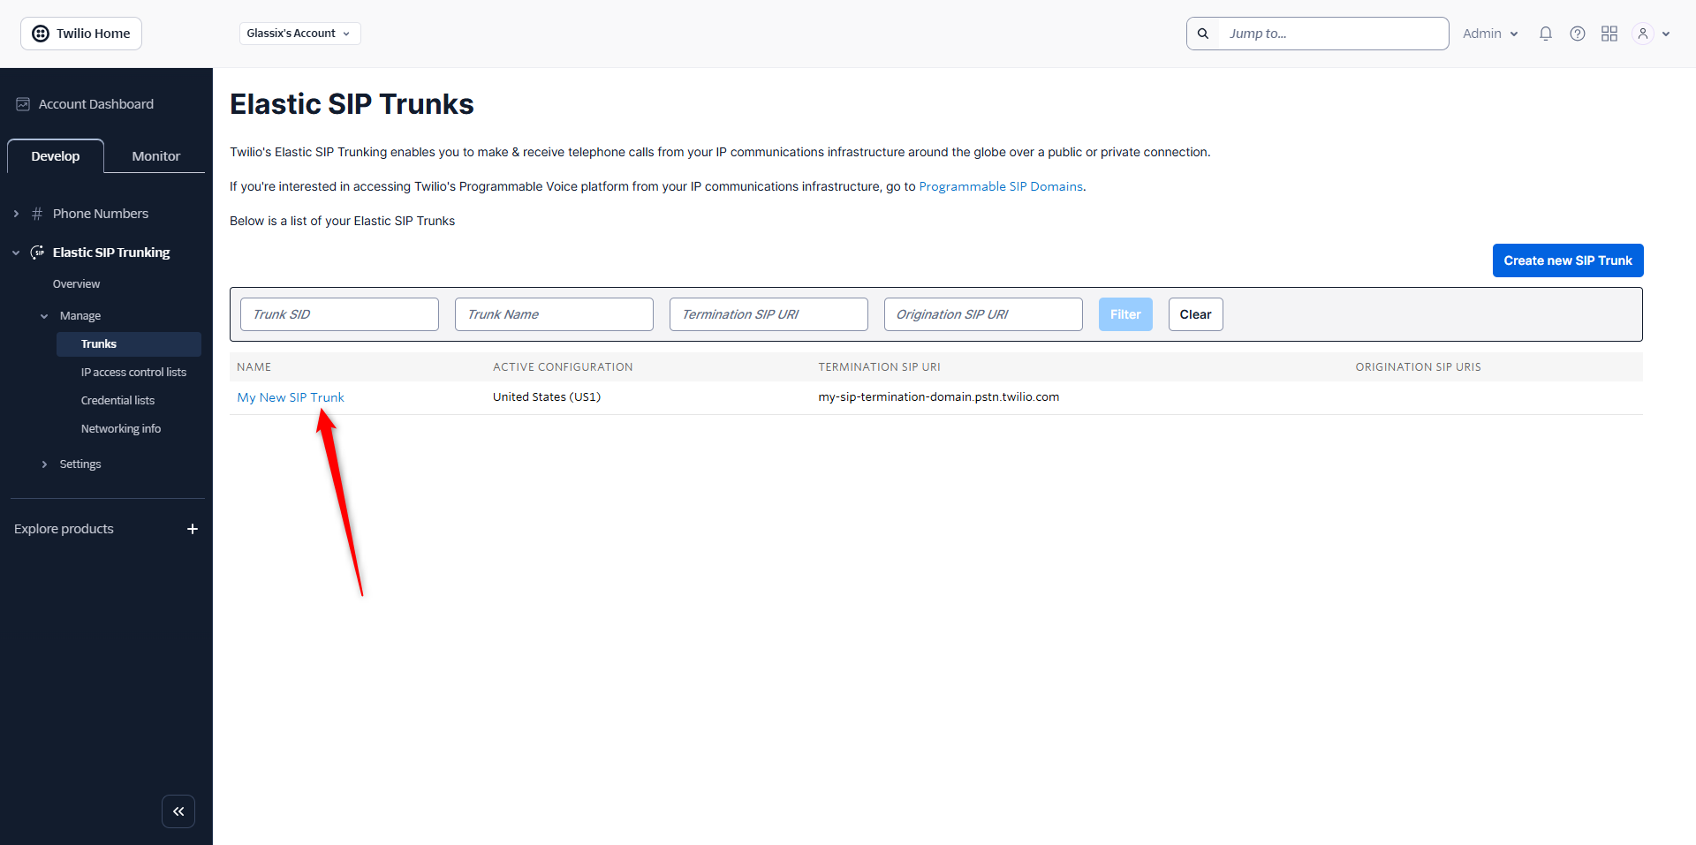The image size is (1696, 845).
Task: Open IP access control lists
Action: click(133, 373)
